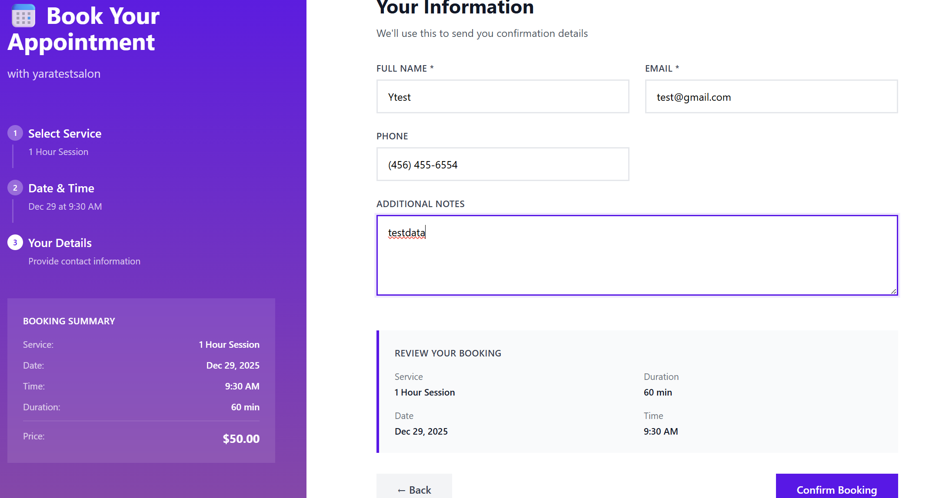949x498 pixels.
Task: Select the Your Details step
Action: [60, 243]
